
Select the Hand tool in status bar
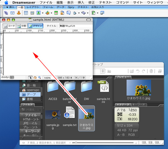click(35, 78)
